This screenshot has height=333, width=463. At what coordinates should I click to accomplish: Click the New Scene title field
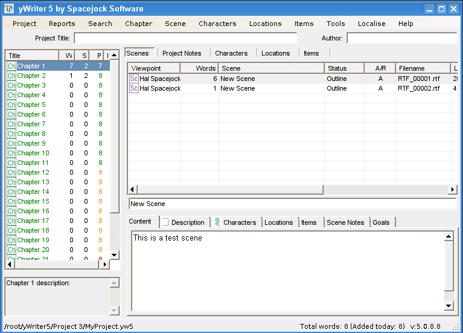point(292,204)
